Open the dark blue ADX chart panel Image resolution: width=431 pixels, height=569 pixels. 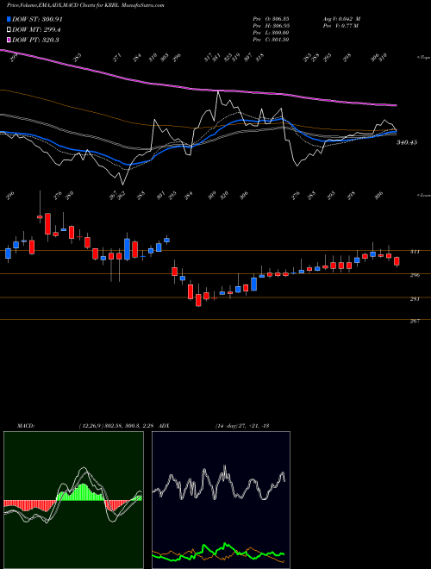coord(221,500)
